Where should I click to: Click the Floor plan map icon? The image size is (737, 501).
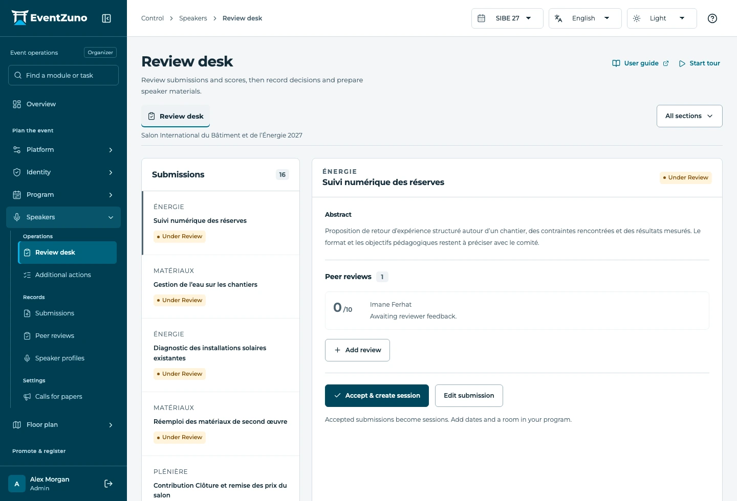coord(17,425)
